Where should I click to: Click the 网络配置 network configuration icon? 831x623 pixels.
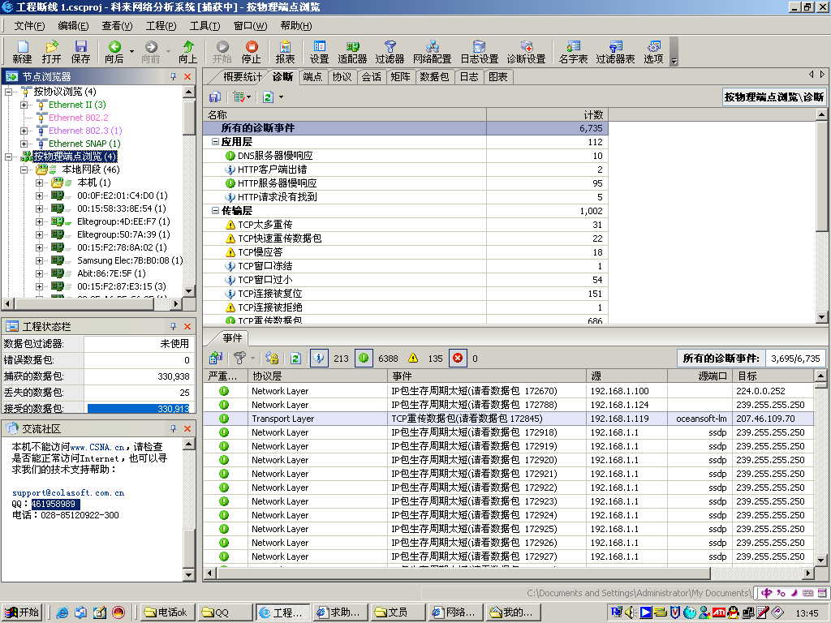(x=432, y=51)
